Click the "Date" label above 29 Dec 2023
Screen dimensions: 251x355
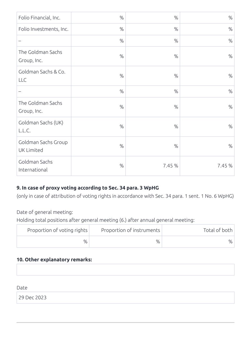pyautogui.click(x=22, y=288)
